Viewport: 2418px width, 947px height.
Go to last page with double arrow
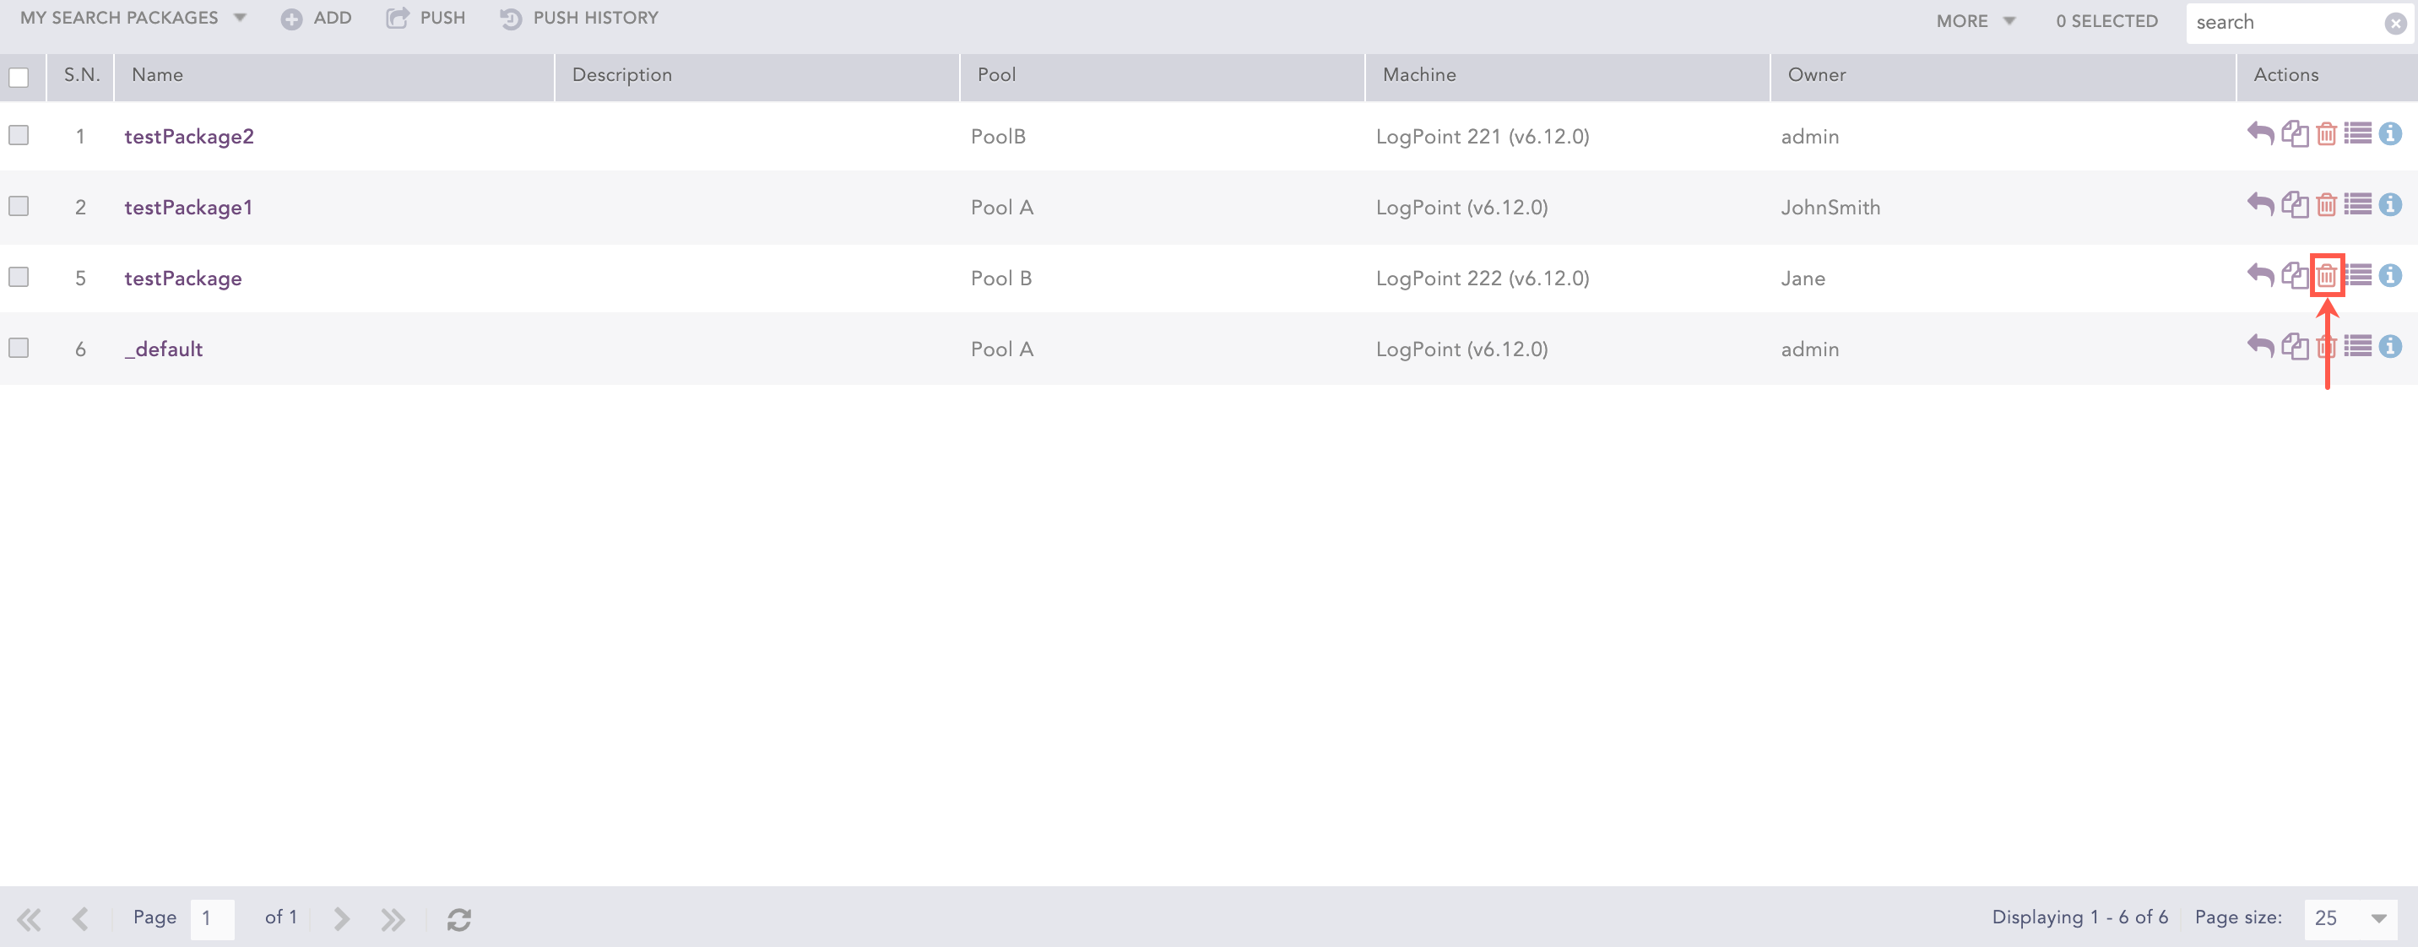393,919
